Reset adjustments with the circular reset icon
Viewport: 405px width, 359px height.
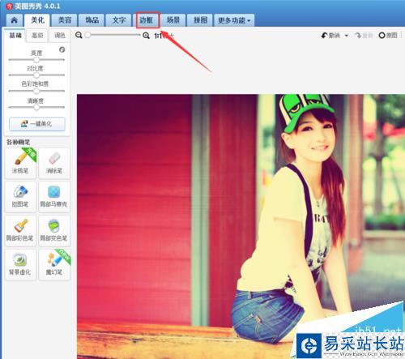tap(62, 49)
